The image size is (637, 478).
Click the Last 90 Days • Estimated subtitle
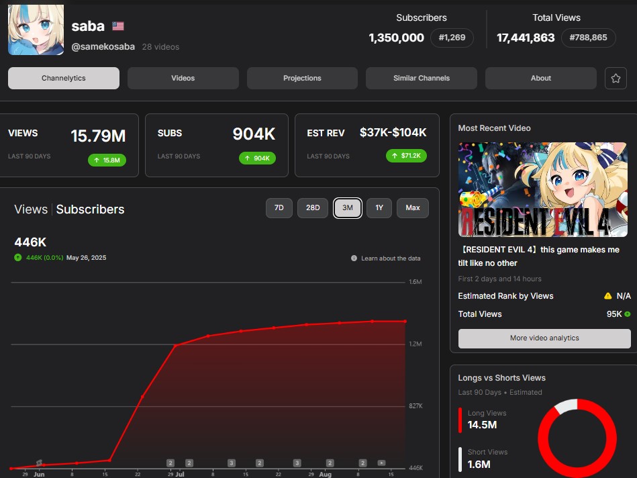[500, 392]
